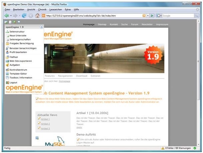The width and height of the screenshot is (203, 153).
Task: Click the small blue edit icon above MySQL logo
Action: pos(37,138)
